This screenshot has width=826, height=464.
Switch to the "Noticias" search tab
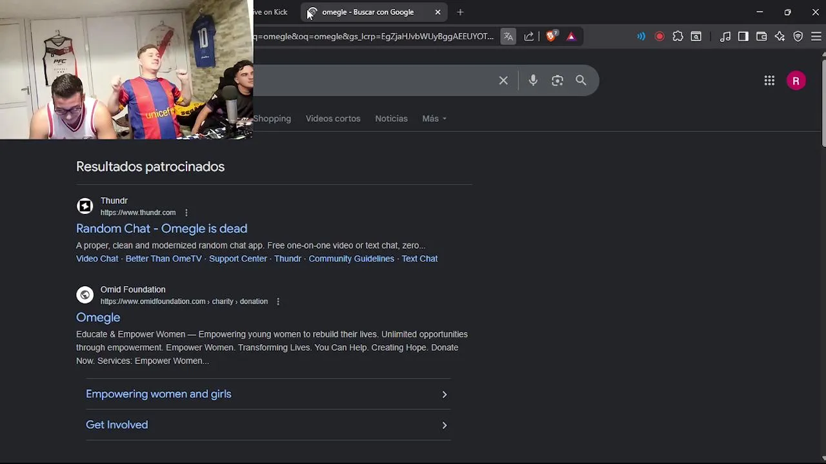[x=391, y=119]
